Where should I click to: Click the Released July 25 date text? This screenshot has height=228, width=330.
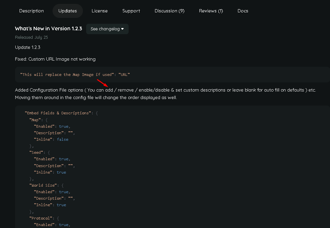31,37
